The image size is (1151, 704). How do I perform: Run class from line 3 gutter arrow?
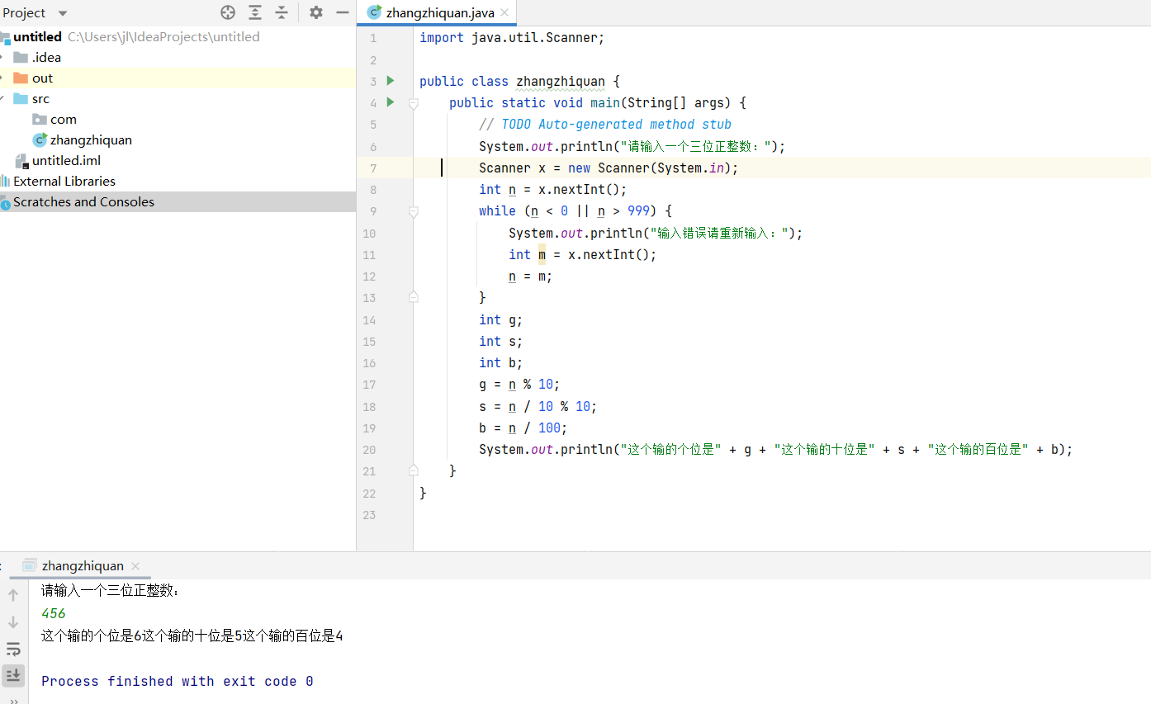(391, 81)
